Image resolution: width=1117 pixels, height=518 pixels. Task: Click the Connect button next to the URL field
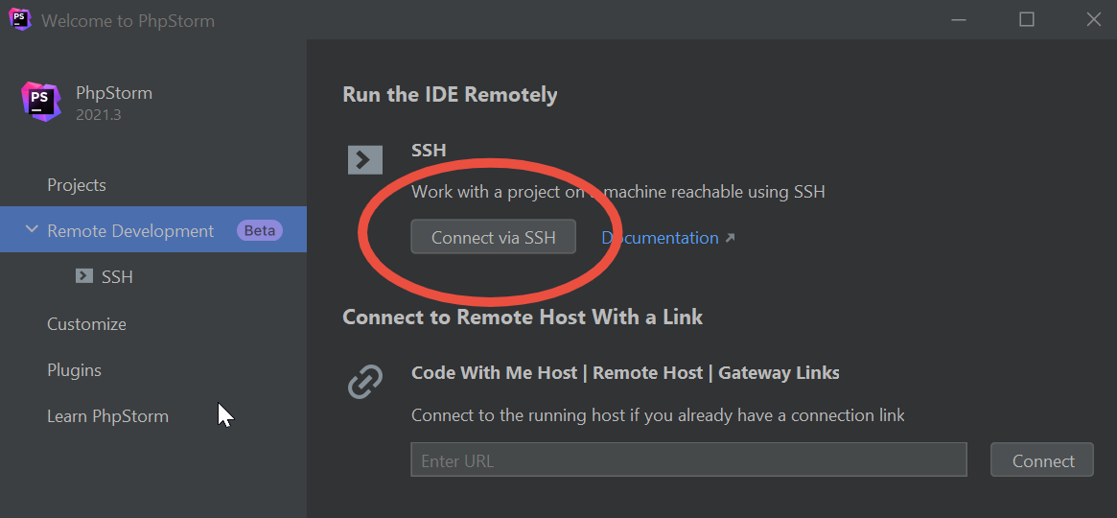(1042, 459)
